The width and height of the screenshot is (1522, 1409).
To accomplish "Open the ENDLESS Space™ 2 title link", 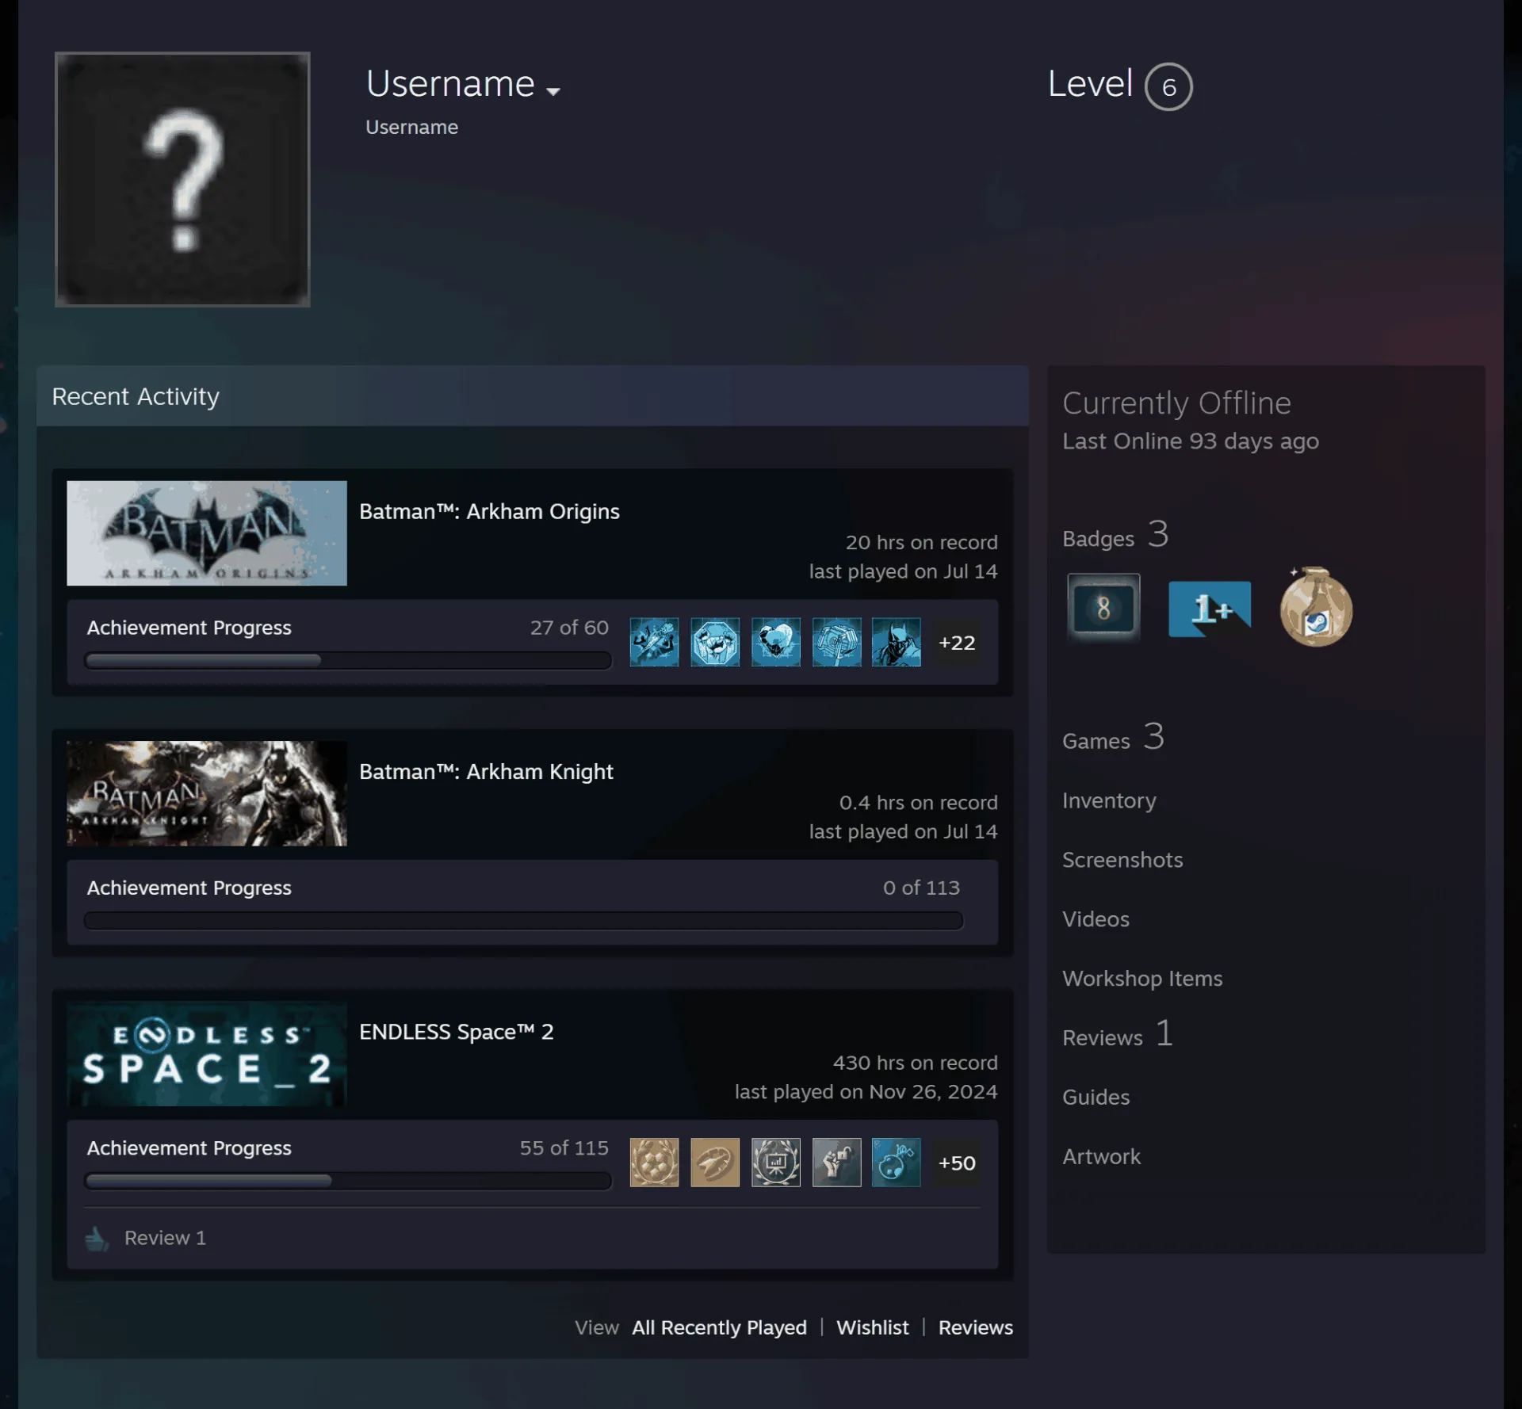I will (457, 1032).
